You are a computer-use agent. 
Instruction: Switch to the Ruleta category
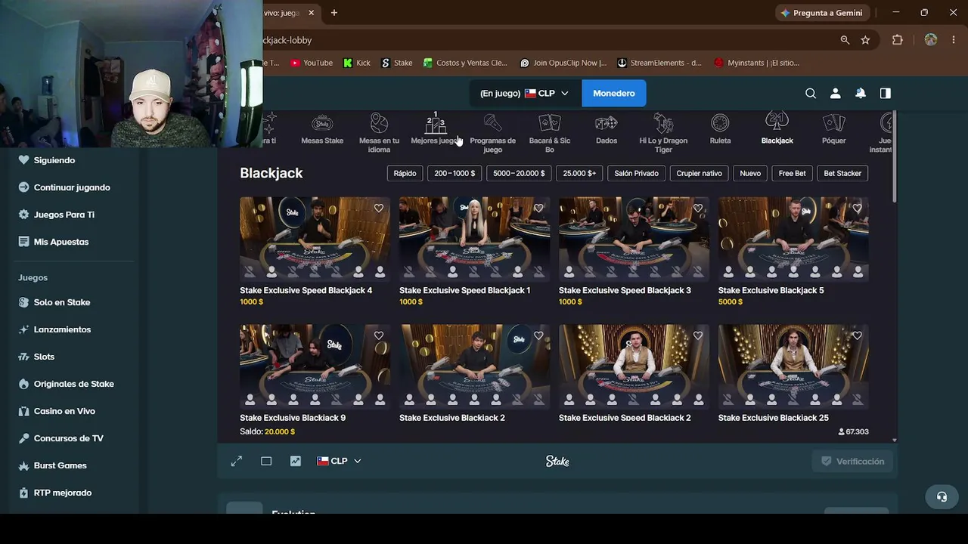pyautogui.click(x=720, y=130)
